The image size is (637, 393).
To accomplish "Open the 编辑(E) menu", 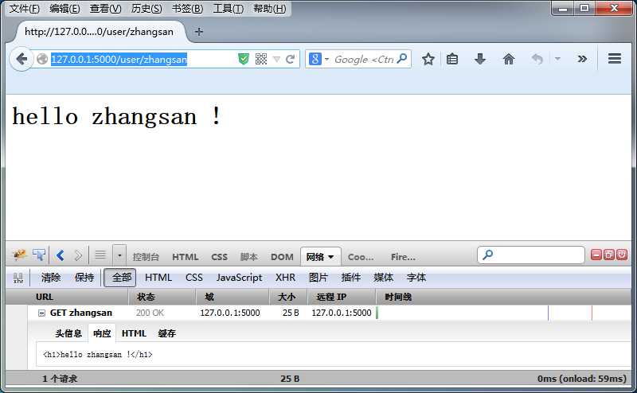I will tap(64, 9).
